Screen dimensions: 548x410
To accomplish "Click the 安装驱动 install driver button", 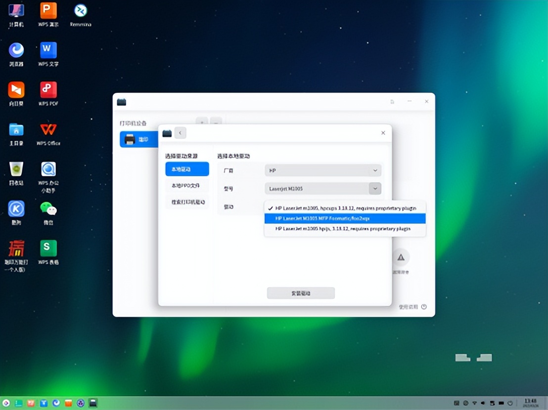I will 300,292.
